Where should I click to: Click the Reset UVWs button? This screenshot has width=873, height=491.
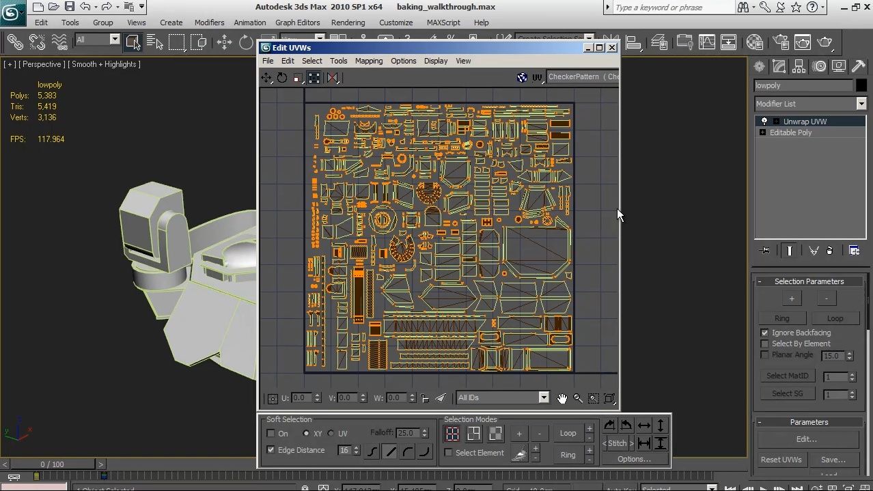coord(781,460)
